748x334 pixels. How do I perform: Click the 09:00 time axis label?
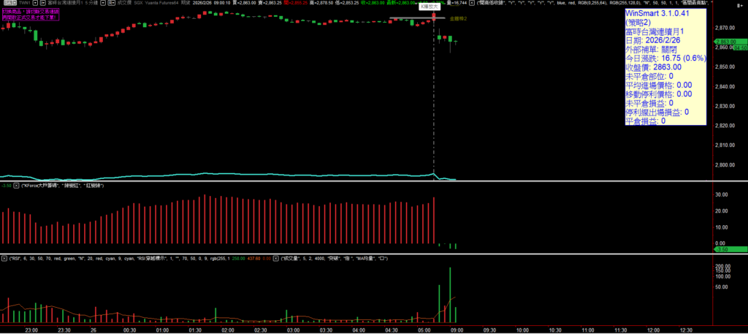[456, 330]
